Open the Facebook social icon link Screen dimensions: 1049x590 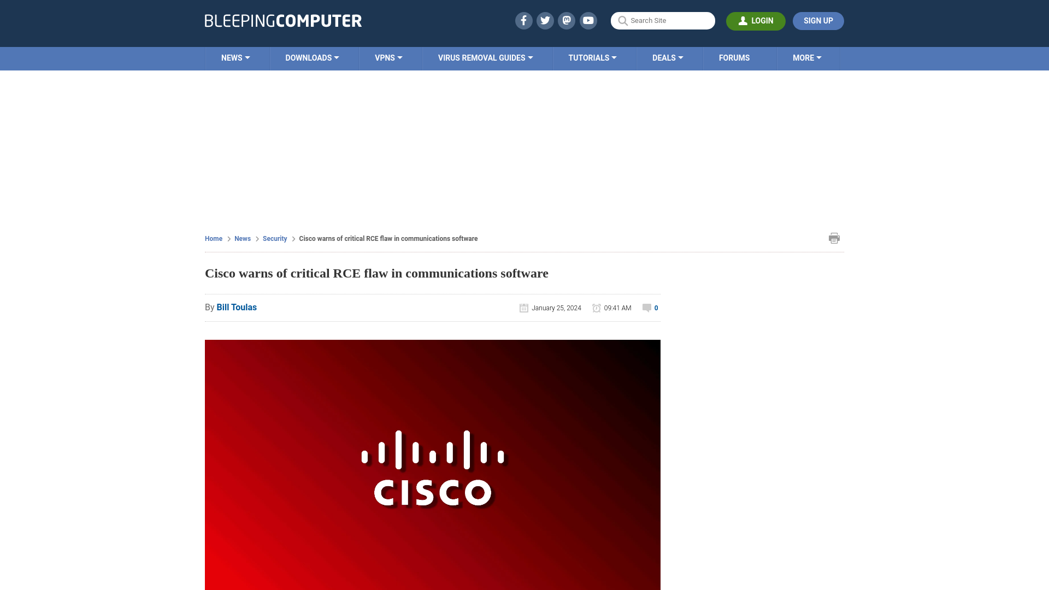(x=524, y=20)
